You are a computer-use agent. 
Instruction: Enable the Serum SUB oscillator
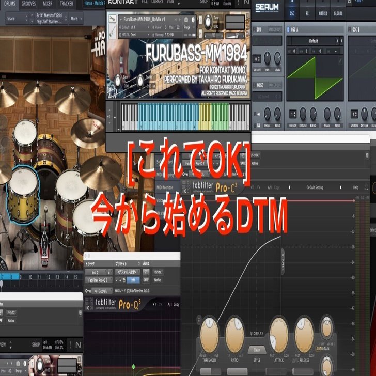coord(255,29)
